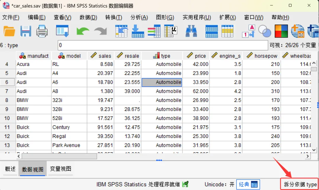Click the 经典 mode button

(x=248, y=184)
